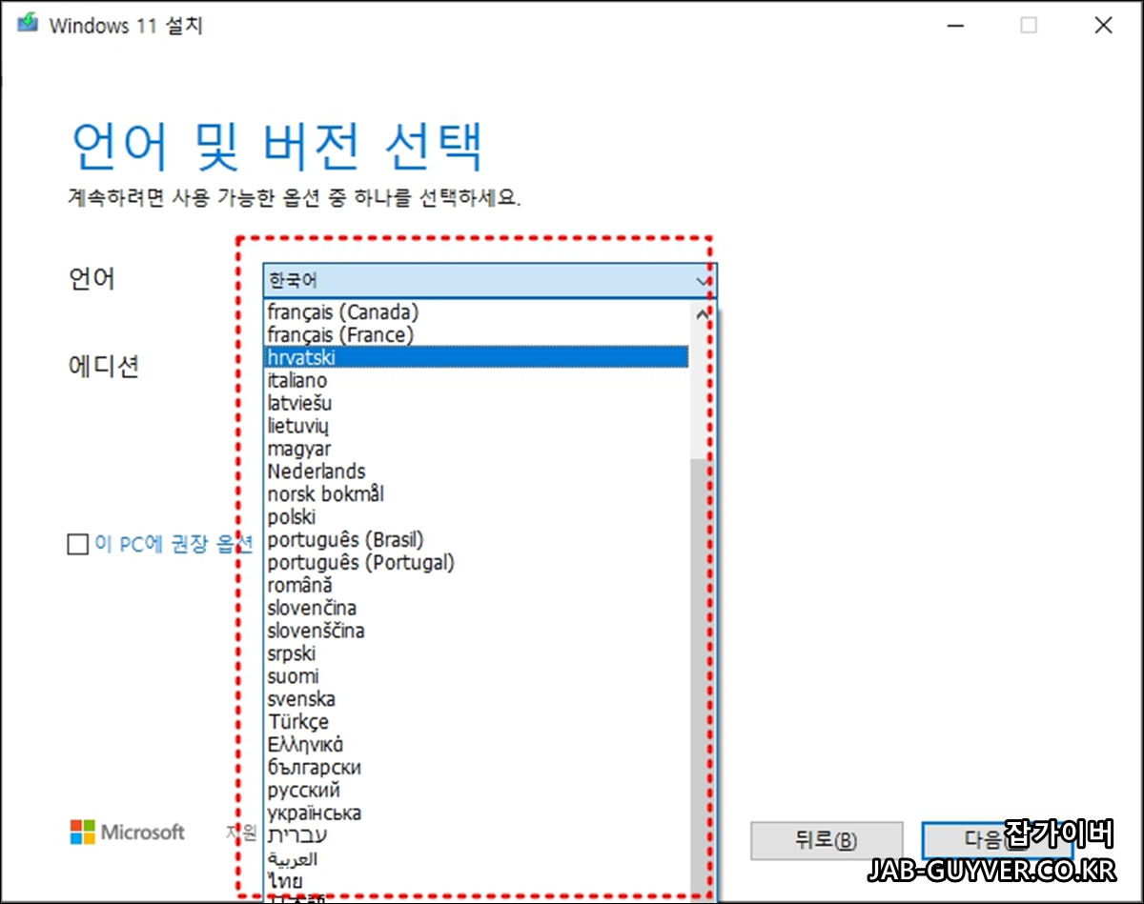Choose hrvatski from the language list
Image resolution: width=1144 pixels, height=904 pixels.
[x=477, y=357]
